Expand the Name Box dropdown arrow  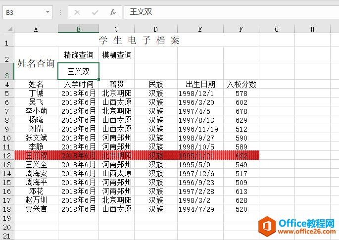[48, 12]
